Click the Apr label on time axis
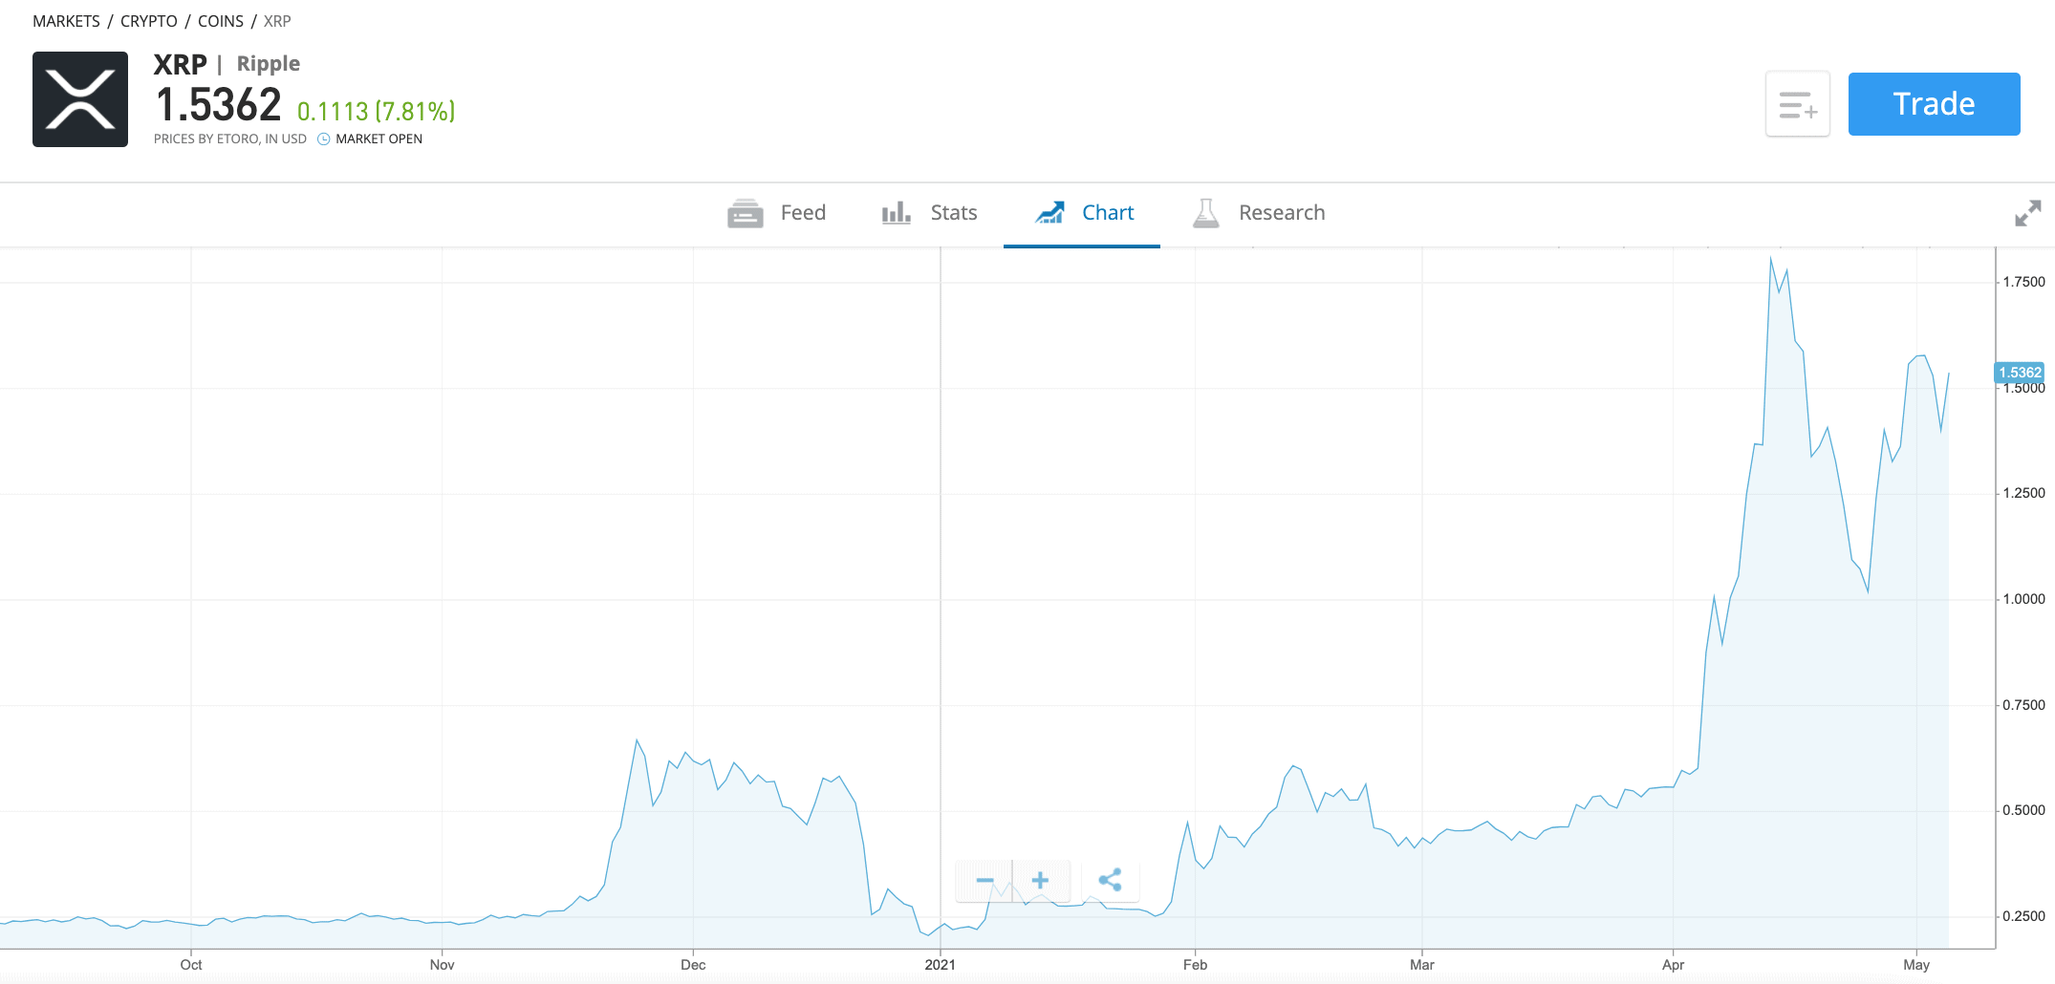The height and width of the screenshot is (984, 2055). [1674, 965]
